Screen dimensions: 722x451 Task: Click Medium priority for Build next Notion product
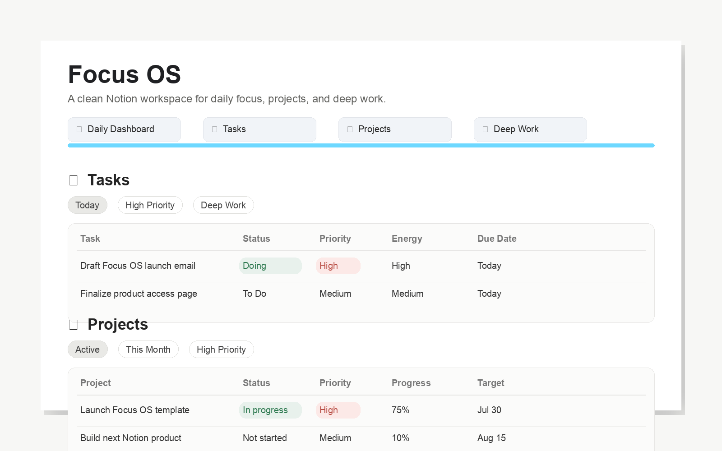[335, 438]
